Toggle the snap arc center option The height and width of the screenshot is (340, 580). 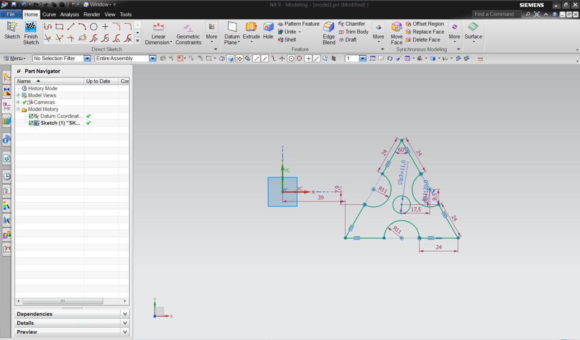pos(291,58)
